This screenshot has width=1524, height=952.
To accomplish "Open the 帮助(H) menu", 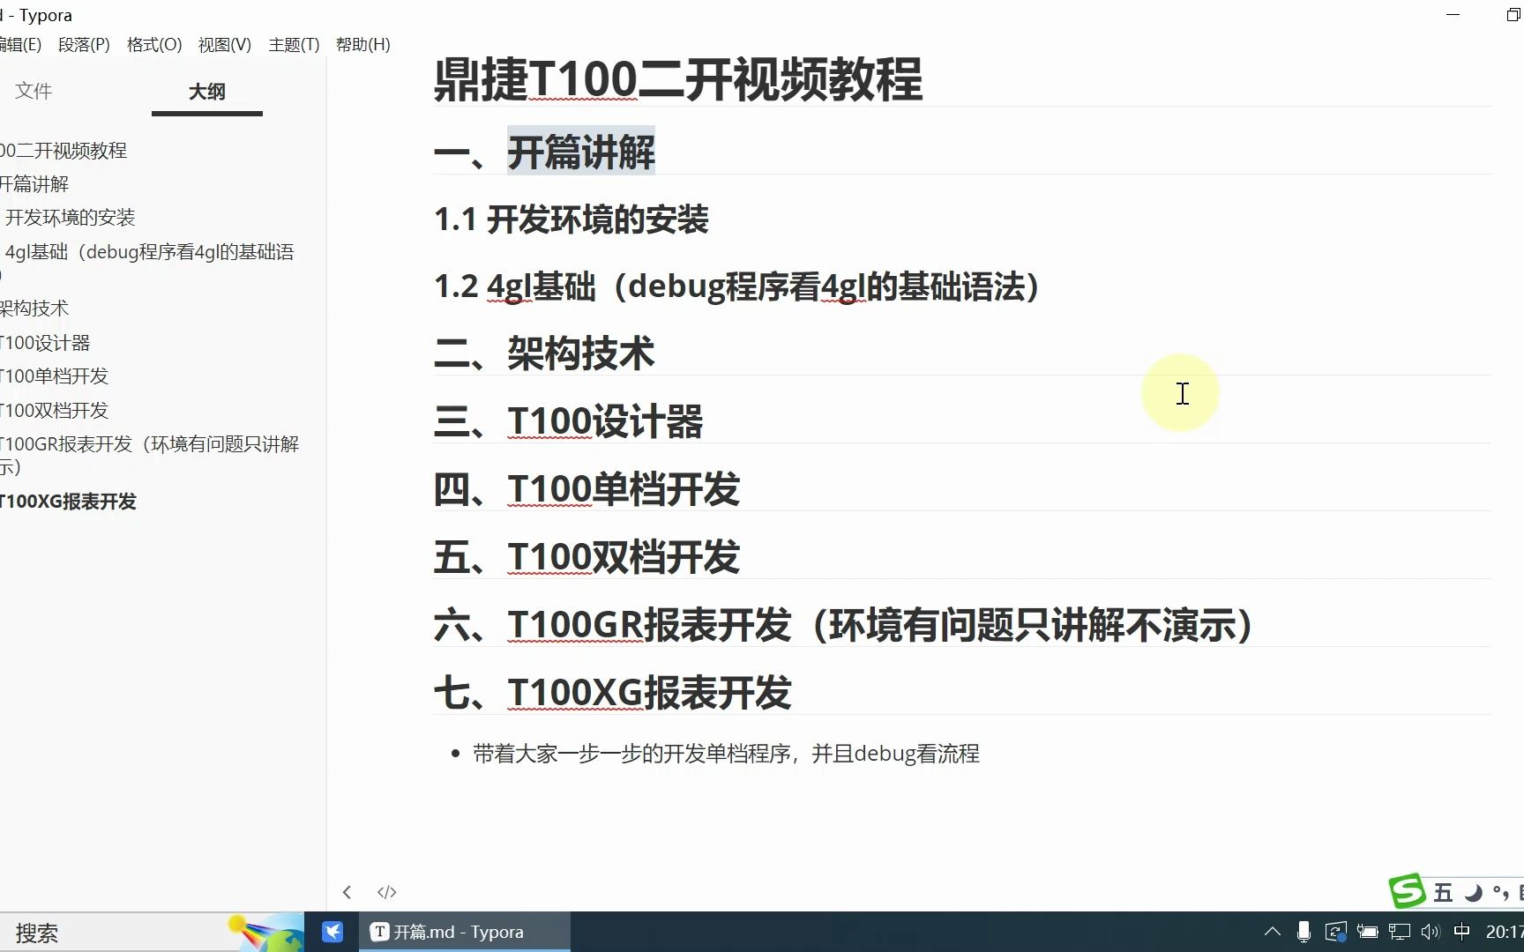I will [363, 44].
